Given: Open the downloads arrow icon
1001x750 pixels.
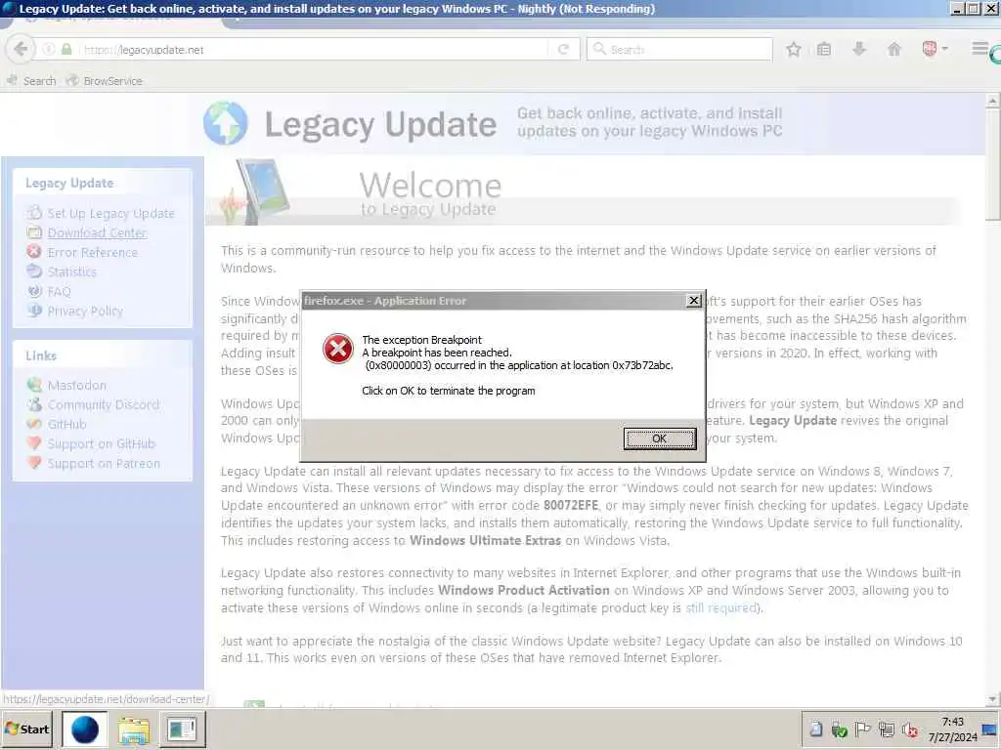Looking at the screenshot, I should point(859,49).
